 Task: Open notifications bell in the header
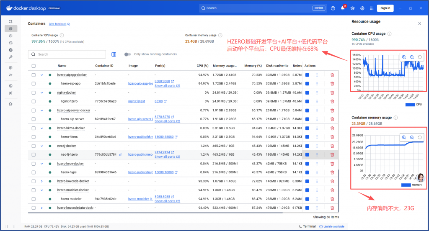pyautogui.click(x=342, y=8)
